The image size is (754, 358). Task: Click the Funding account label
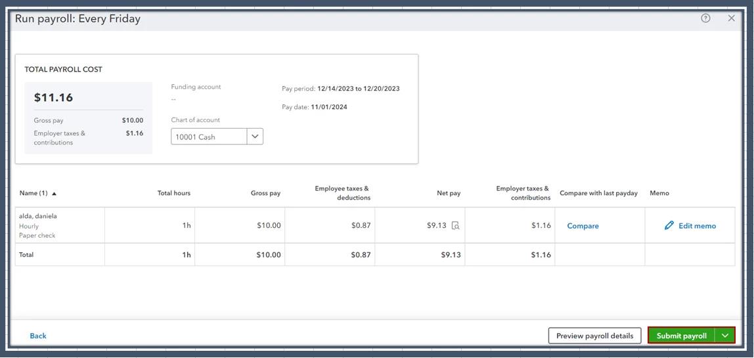tap(196, 87)
